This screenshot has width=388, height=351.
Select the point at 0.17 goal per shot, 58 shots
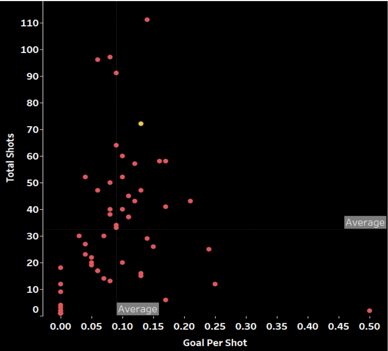pos(166,161)
